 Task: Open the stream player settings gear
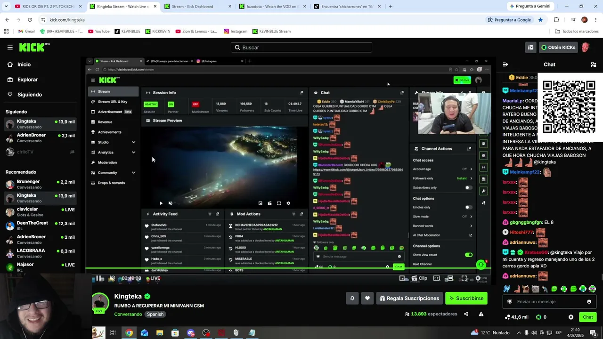(x=478, y=278)
